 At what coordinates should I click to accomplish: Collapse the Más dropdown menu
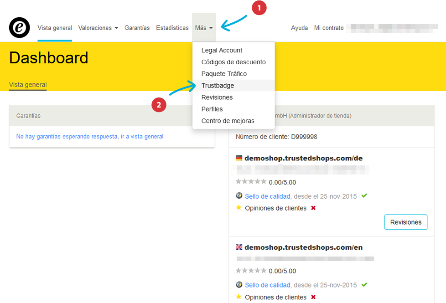point(204,28)
